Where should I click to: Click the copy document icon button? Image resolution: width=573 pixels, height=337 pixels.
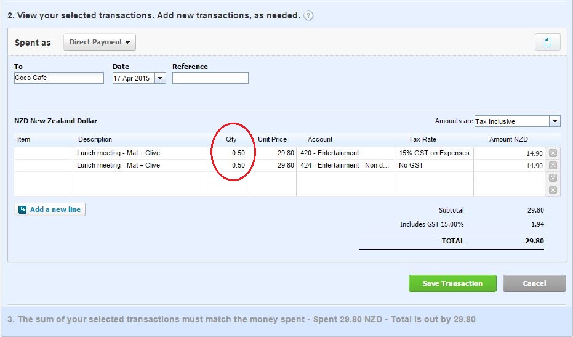[547, 42]
